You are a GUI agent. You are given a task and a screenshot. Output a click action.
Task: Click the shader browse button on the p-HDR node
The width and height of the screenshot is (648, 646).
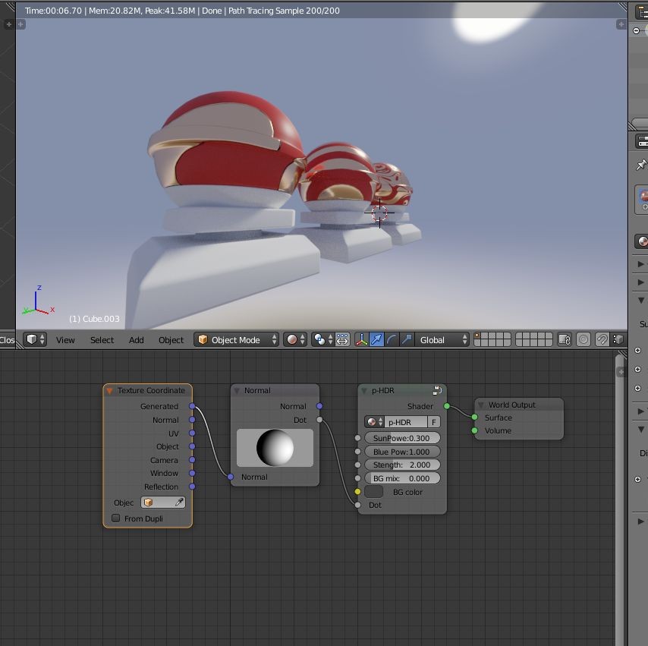[371, 422]
